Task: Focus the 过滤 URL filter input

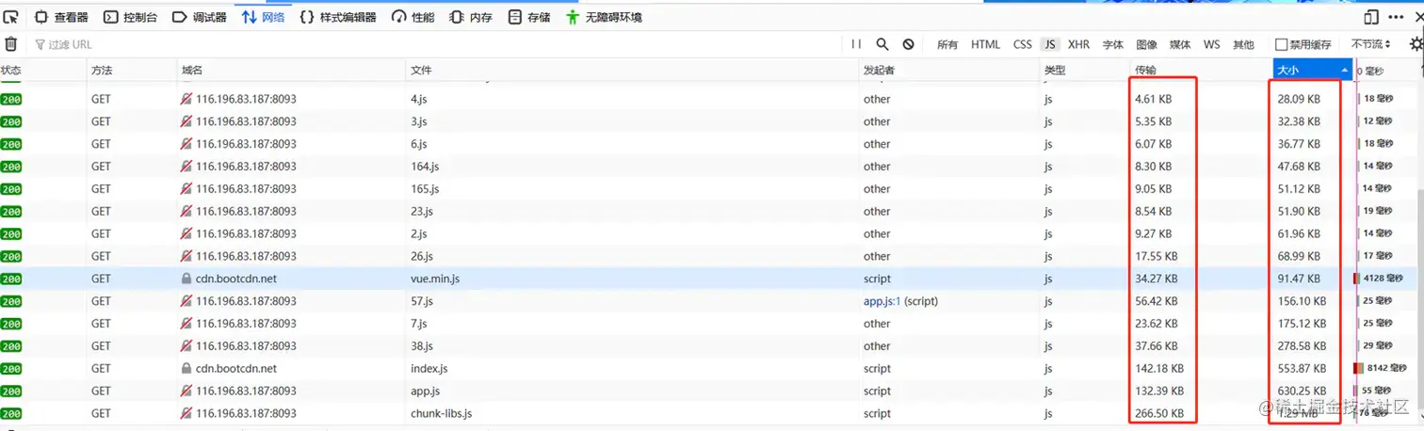Action: pos(433,44)
